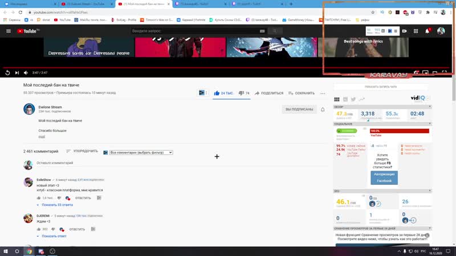Image resolution: width=456 pixels, height=256 pixels.
Task: Click the ВЫ ПОДПИСАНЫ subscribed button
Action: coord(299,109)
